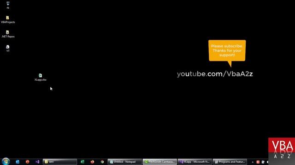295x165 pixels.
Task: Switch to XLapp - Microsoft Visual Studio window
Action: [195, 162]
